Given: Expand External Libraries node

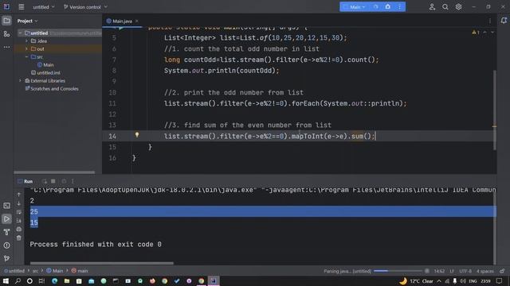Looking at the screenshot, I should click(x=20, y=81).
